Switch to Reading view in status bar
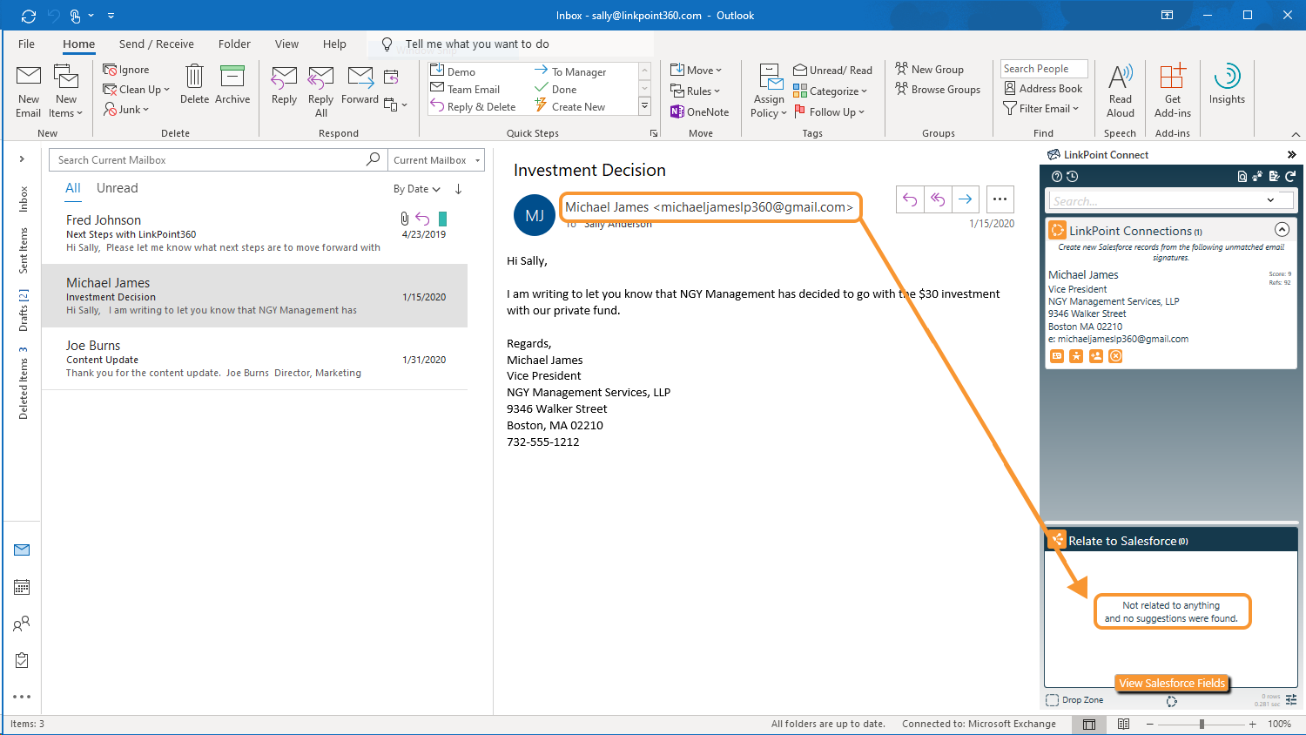The image size is (1306, 735). (x=1124, y=724)
